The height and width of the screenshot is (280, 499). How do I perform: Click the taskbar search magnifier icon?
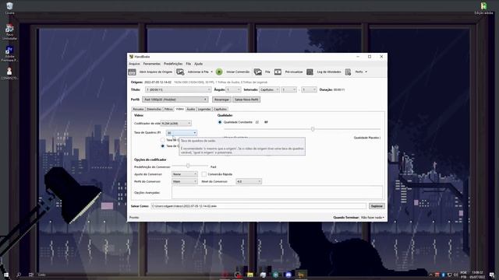(19, 275)
